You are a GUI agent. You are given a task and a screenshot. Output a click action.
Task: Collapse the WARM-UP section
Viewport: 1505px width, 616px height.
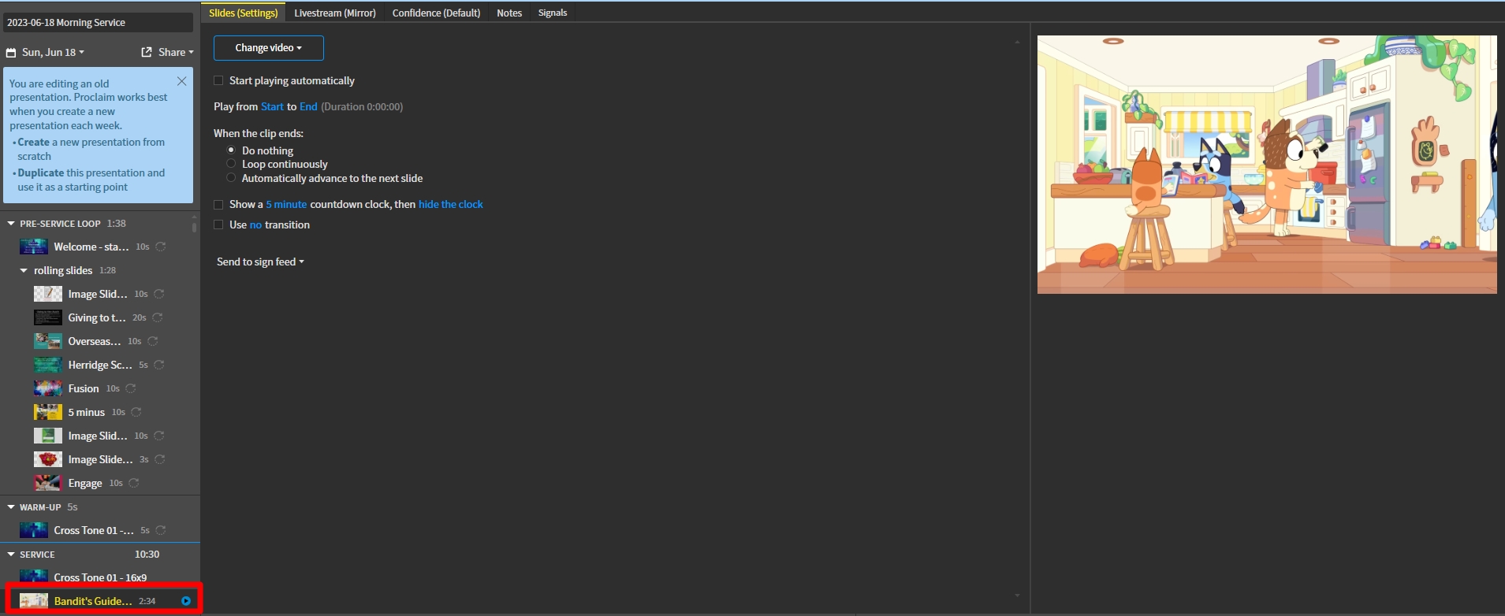pyautogui.click(x=11, y=507)
